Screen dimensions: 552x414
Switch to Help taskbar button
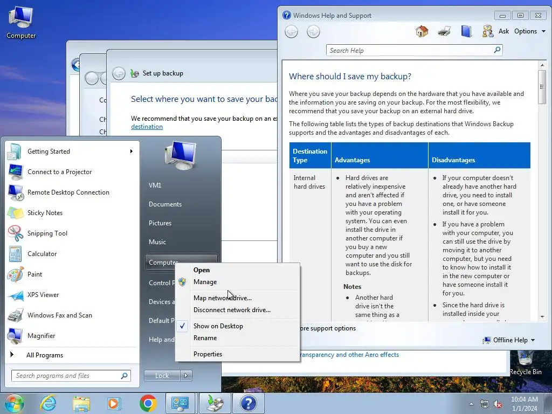pyautogui.click(x=249, y=403)
